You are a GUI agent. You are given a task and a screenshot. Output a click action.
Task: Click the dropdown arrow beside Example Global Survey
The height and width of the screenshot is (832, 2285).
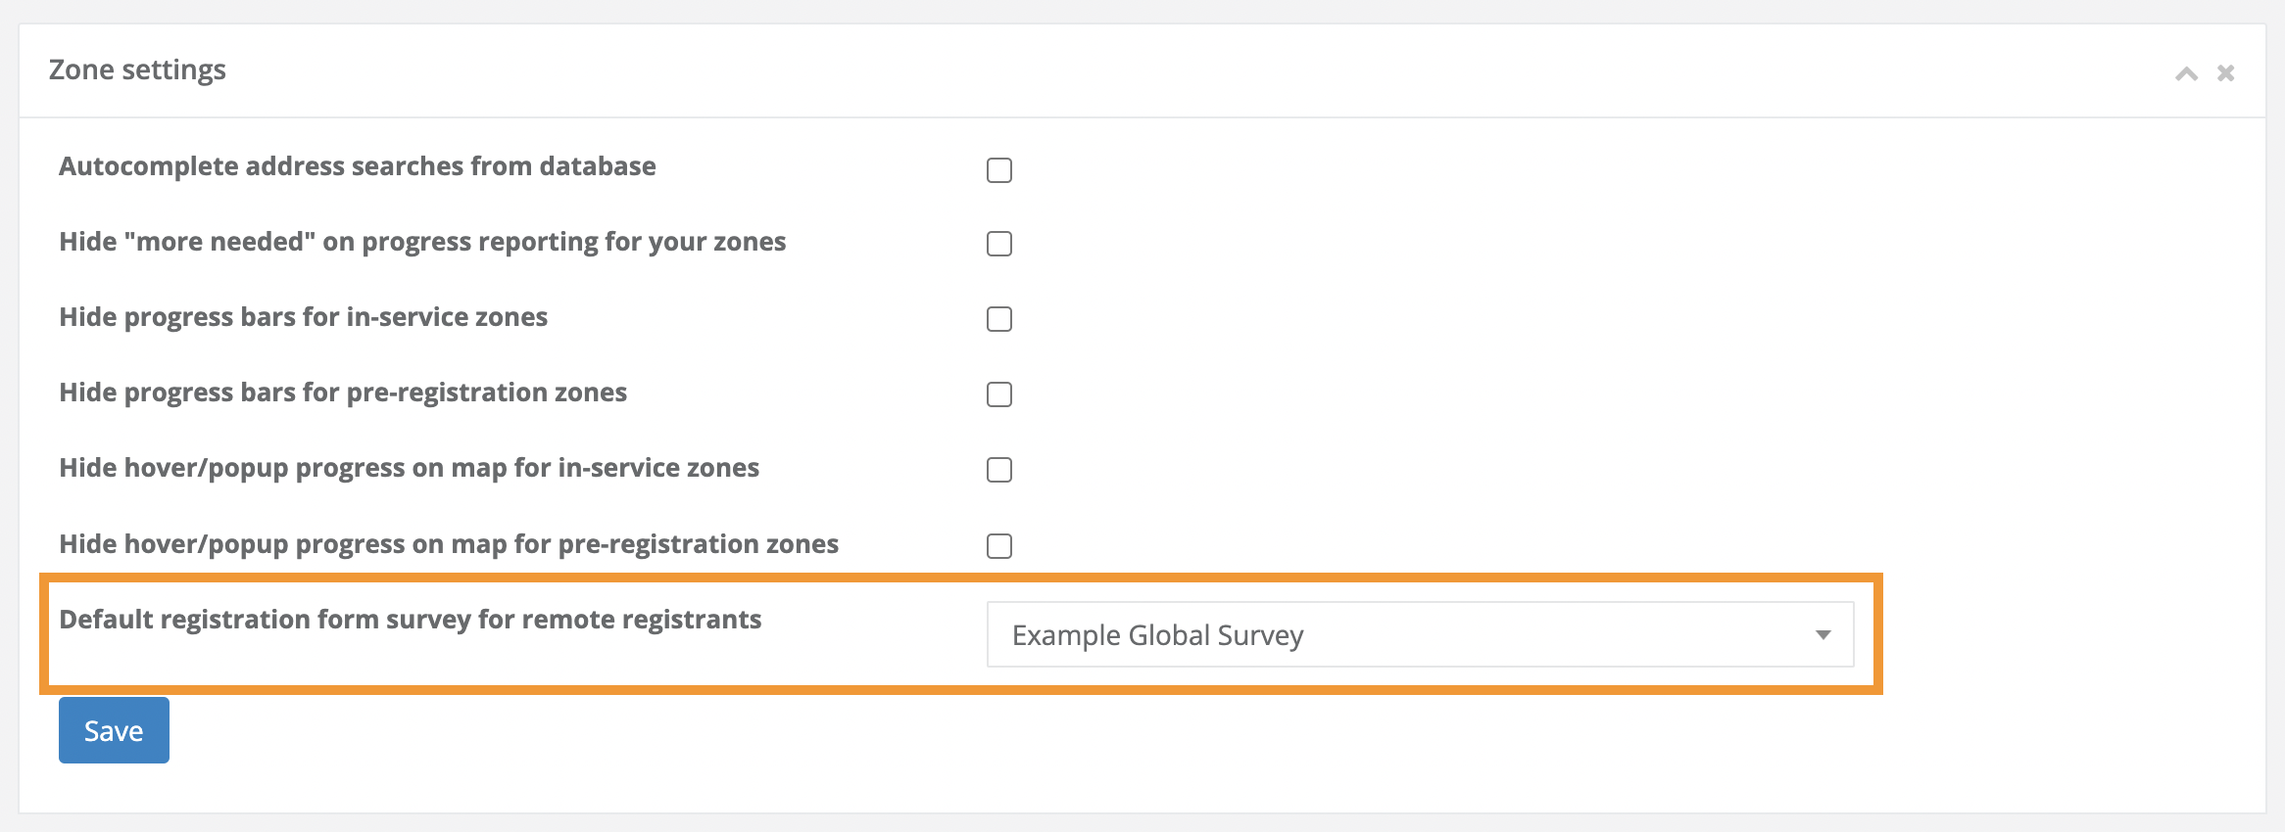1823,634
